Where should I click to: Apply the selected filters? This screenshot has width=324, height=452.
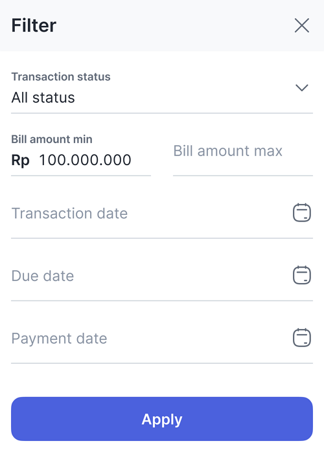click(162, 419)
